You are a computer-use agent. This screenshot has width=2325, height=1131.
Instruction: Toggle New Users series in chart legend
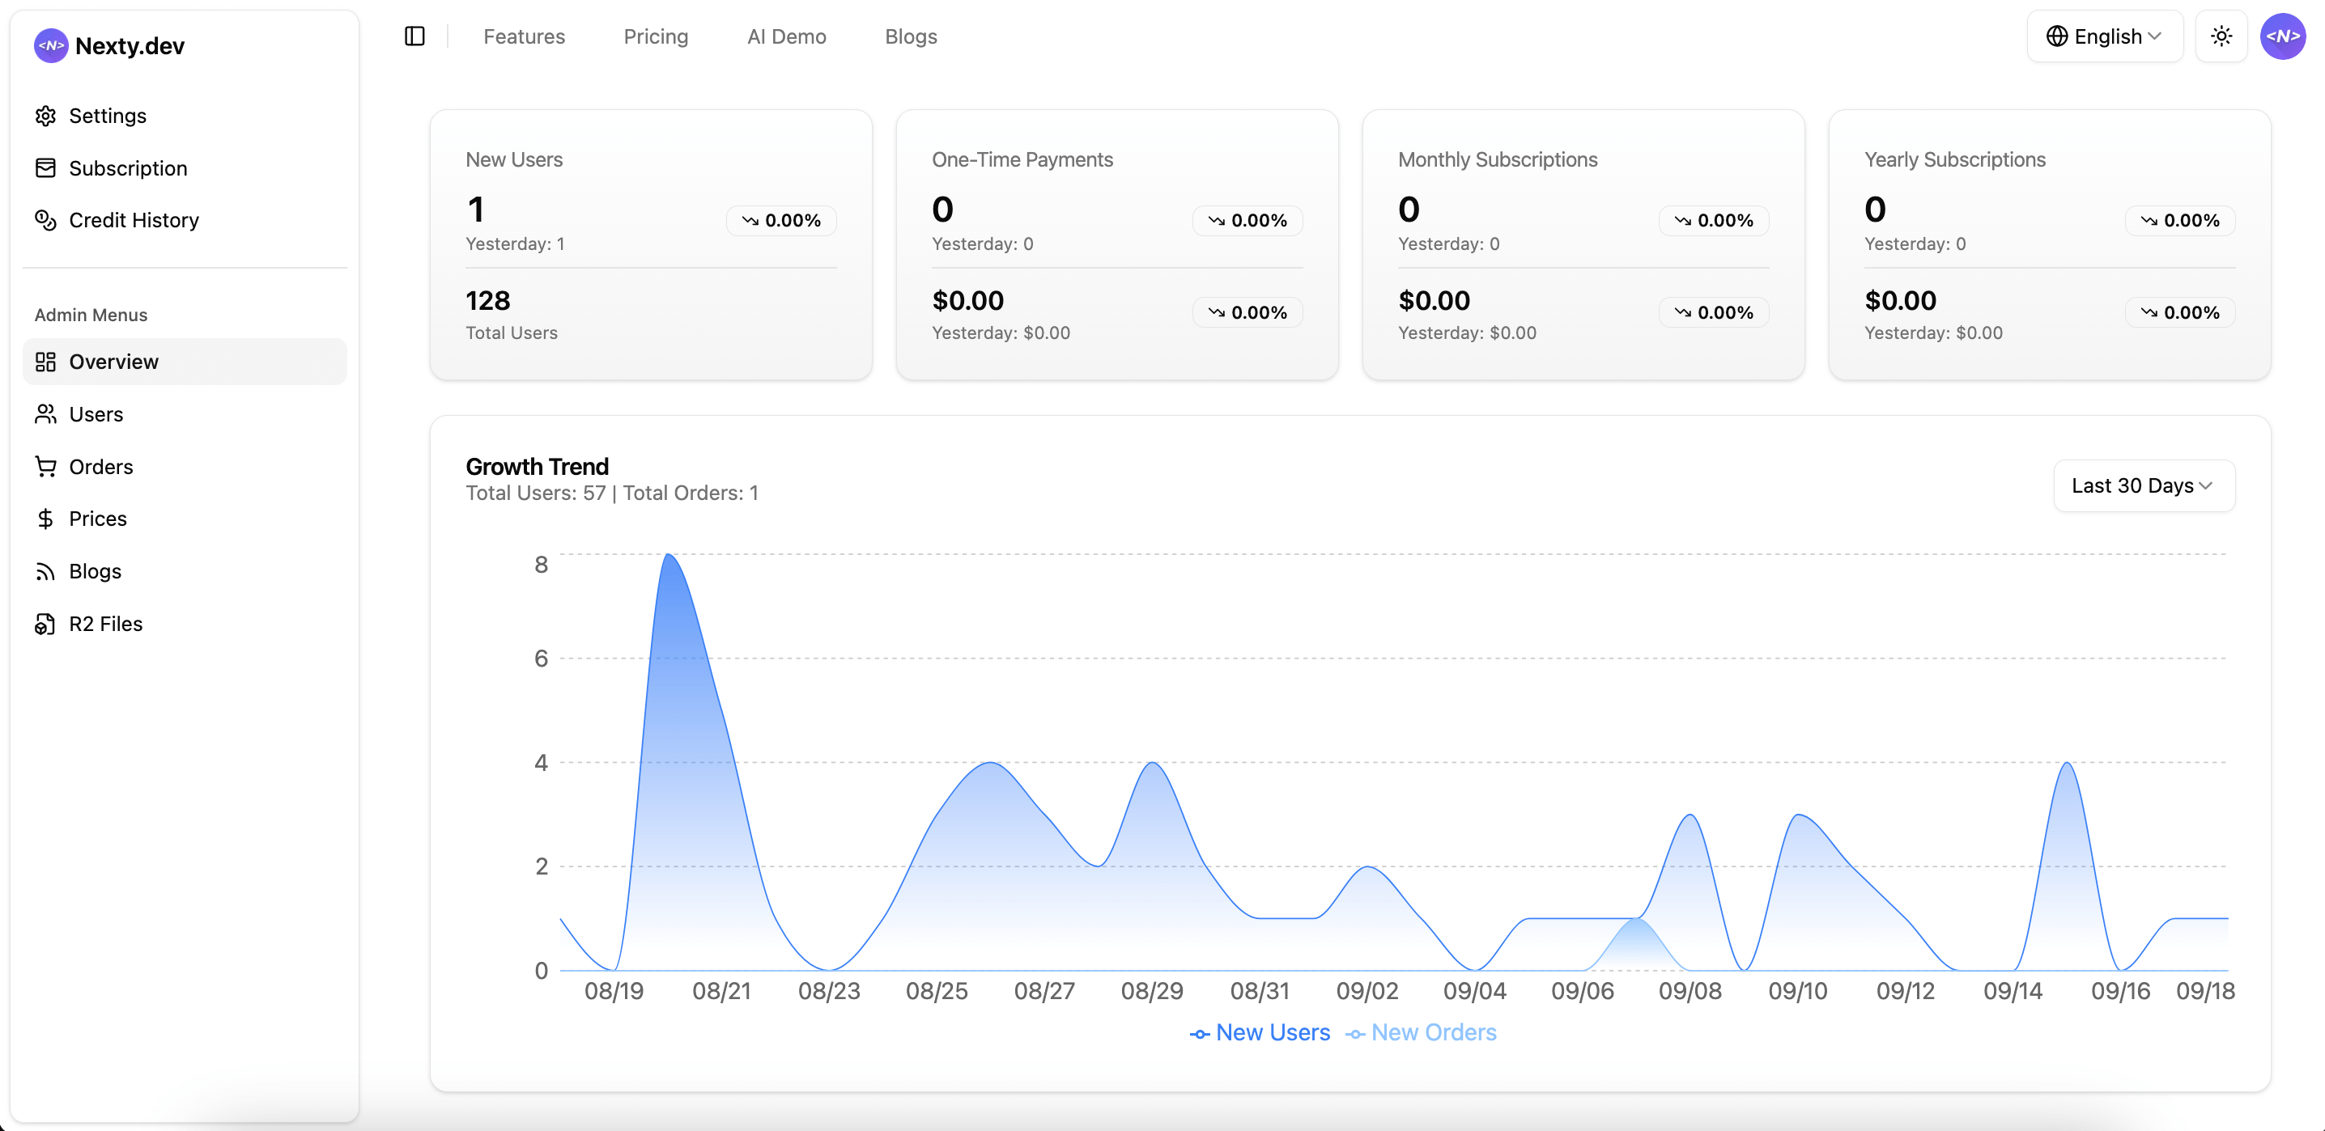(1260, 1031)
